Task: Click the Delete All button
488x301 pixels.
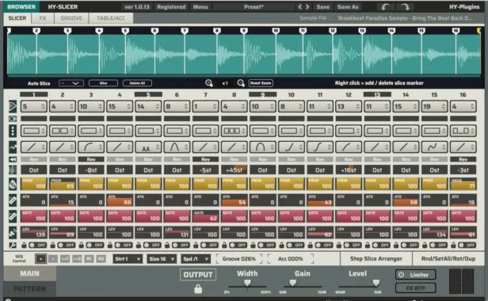Action: [137, 83]
